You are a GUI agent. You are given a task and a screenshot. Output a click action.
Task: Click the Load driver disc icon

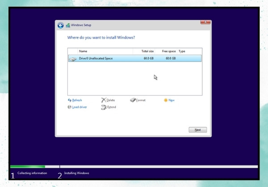pos(69,107)
